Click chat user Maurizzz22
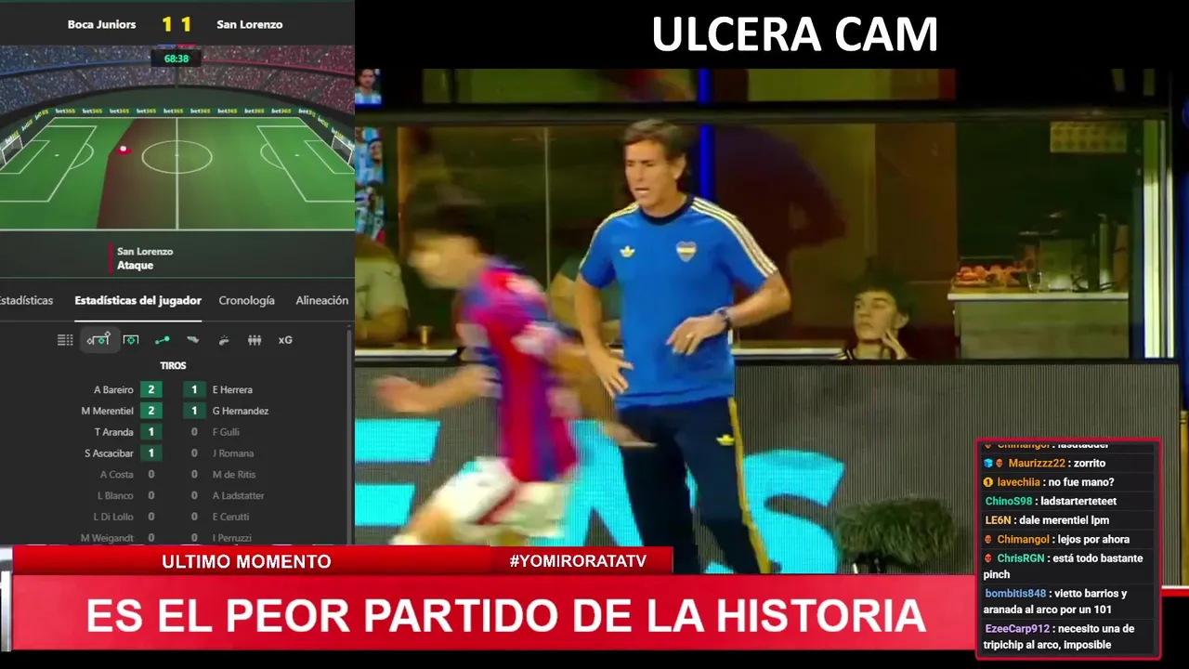The height and width of the screenshot is (669, 1189). pos(1036,463)
